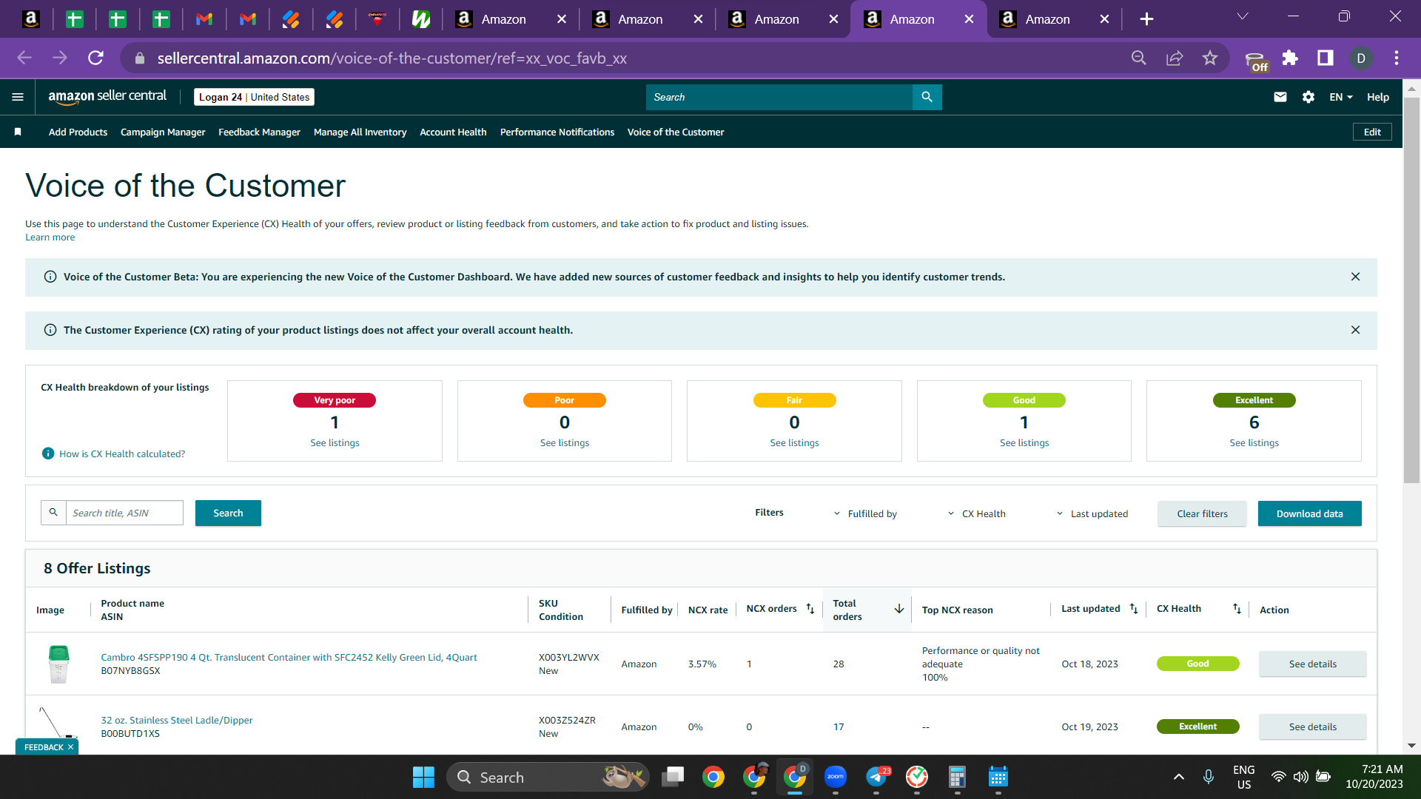
Task: Click the browser address bar URL
Action: (392, 58)
